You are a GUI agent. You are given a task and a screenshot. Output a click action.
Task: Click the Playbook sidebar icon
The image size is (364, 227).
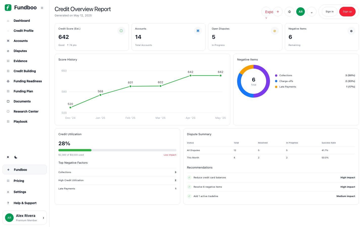tap(8, 122)
